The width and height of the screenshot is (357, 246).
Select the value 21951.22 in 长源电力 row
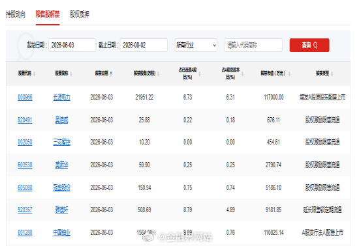point(144,98)
